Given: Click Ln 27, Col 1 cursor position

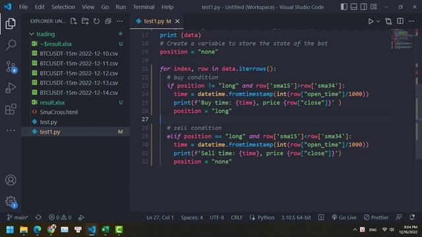Looking at the screenshot, I should tap(160, 217).
